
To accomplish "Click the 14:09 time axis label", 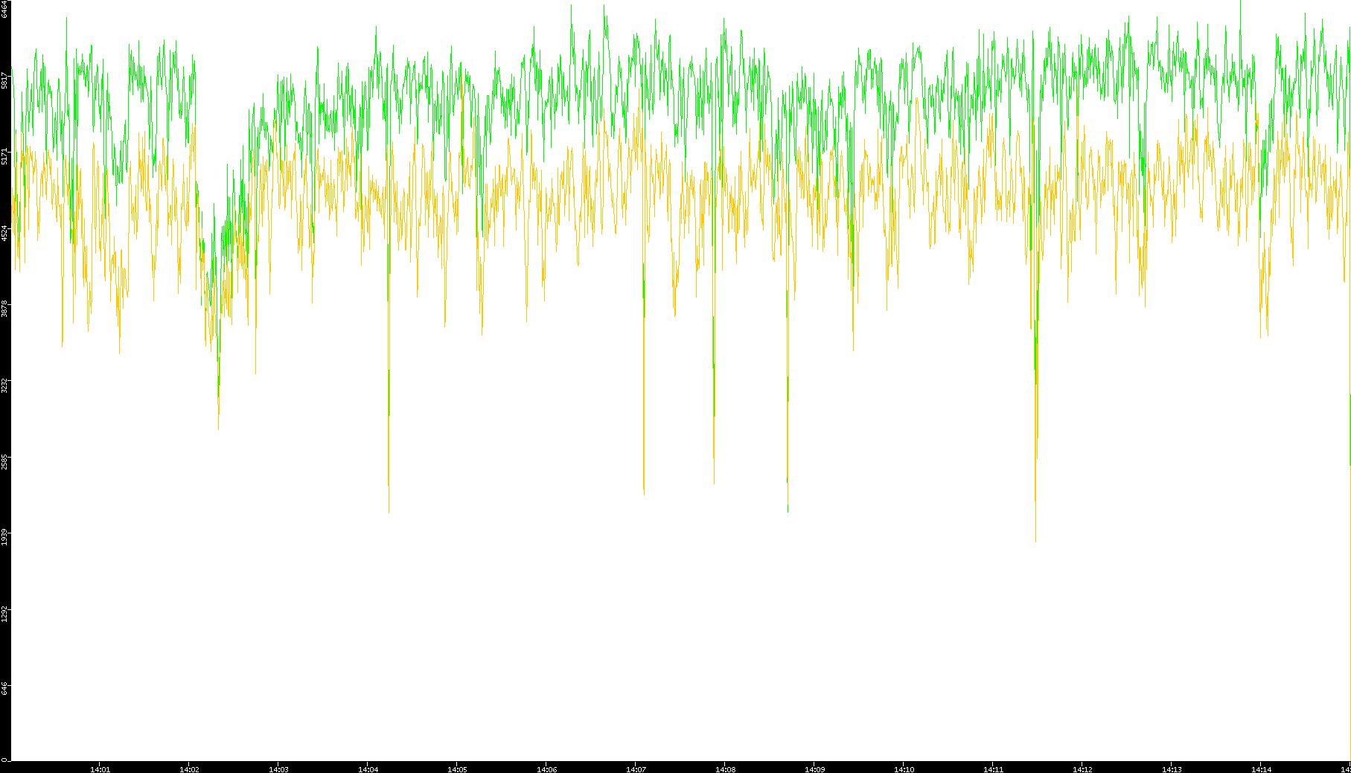I will pyautogui.click(x=814, y=769).
